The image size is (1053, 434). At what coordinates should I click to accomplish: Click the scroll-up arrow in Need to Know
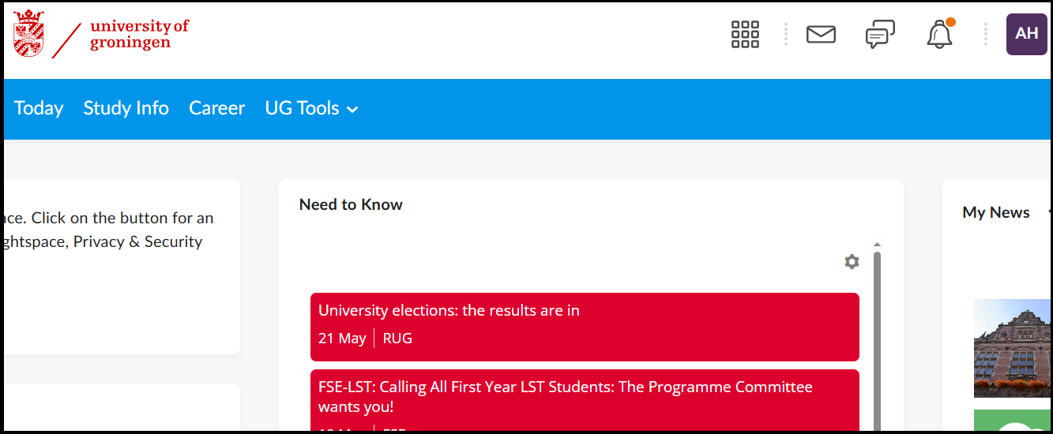tap(877, 245)
